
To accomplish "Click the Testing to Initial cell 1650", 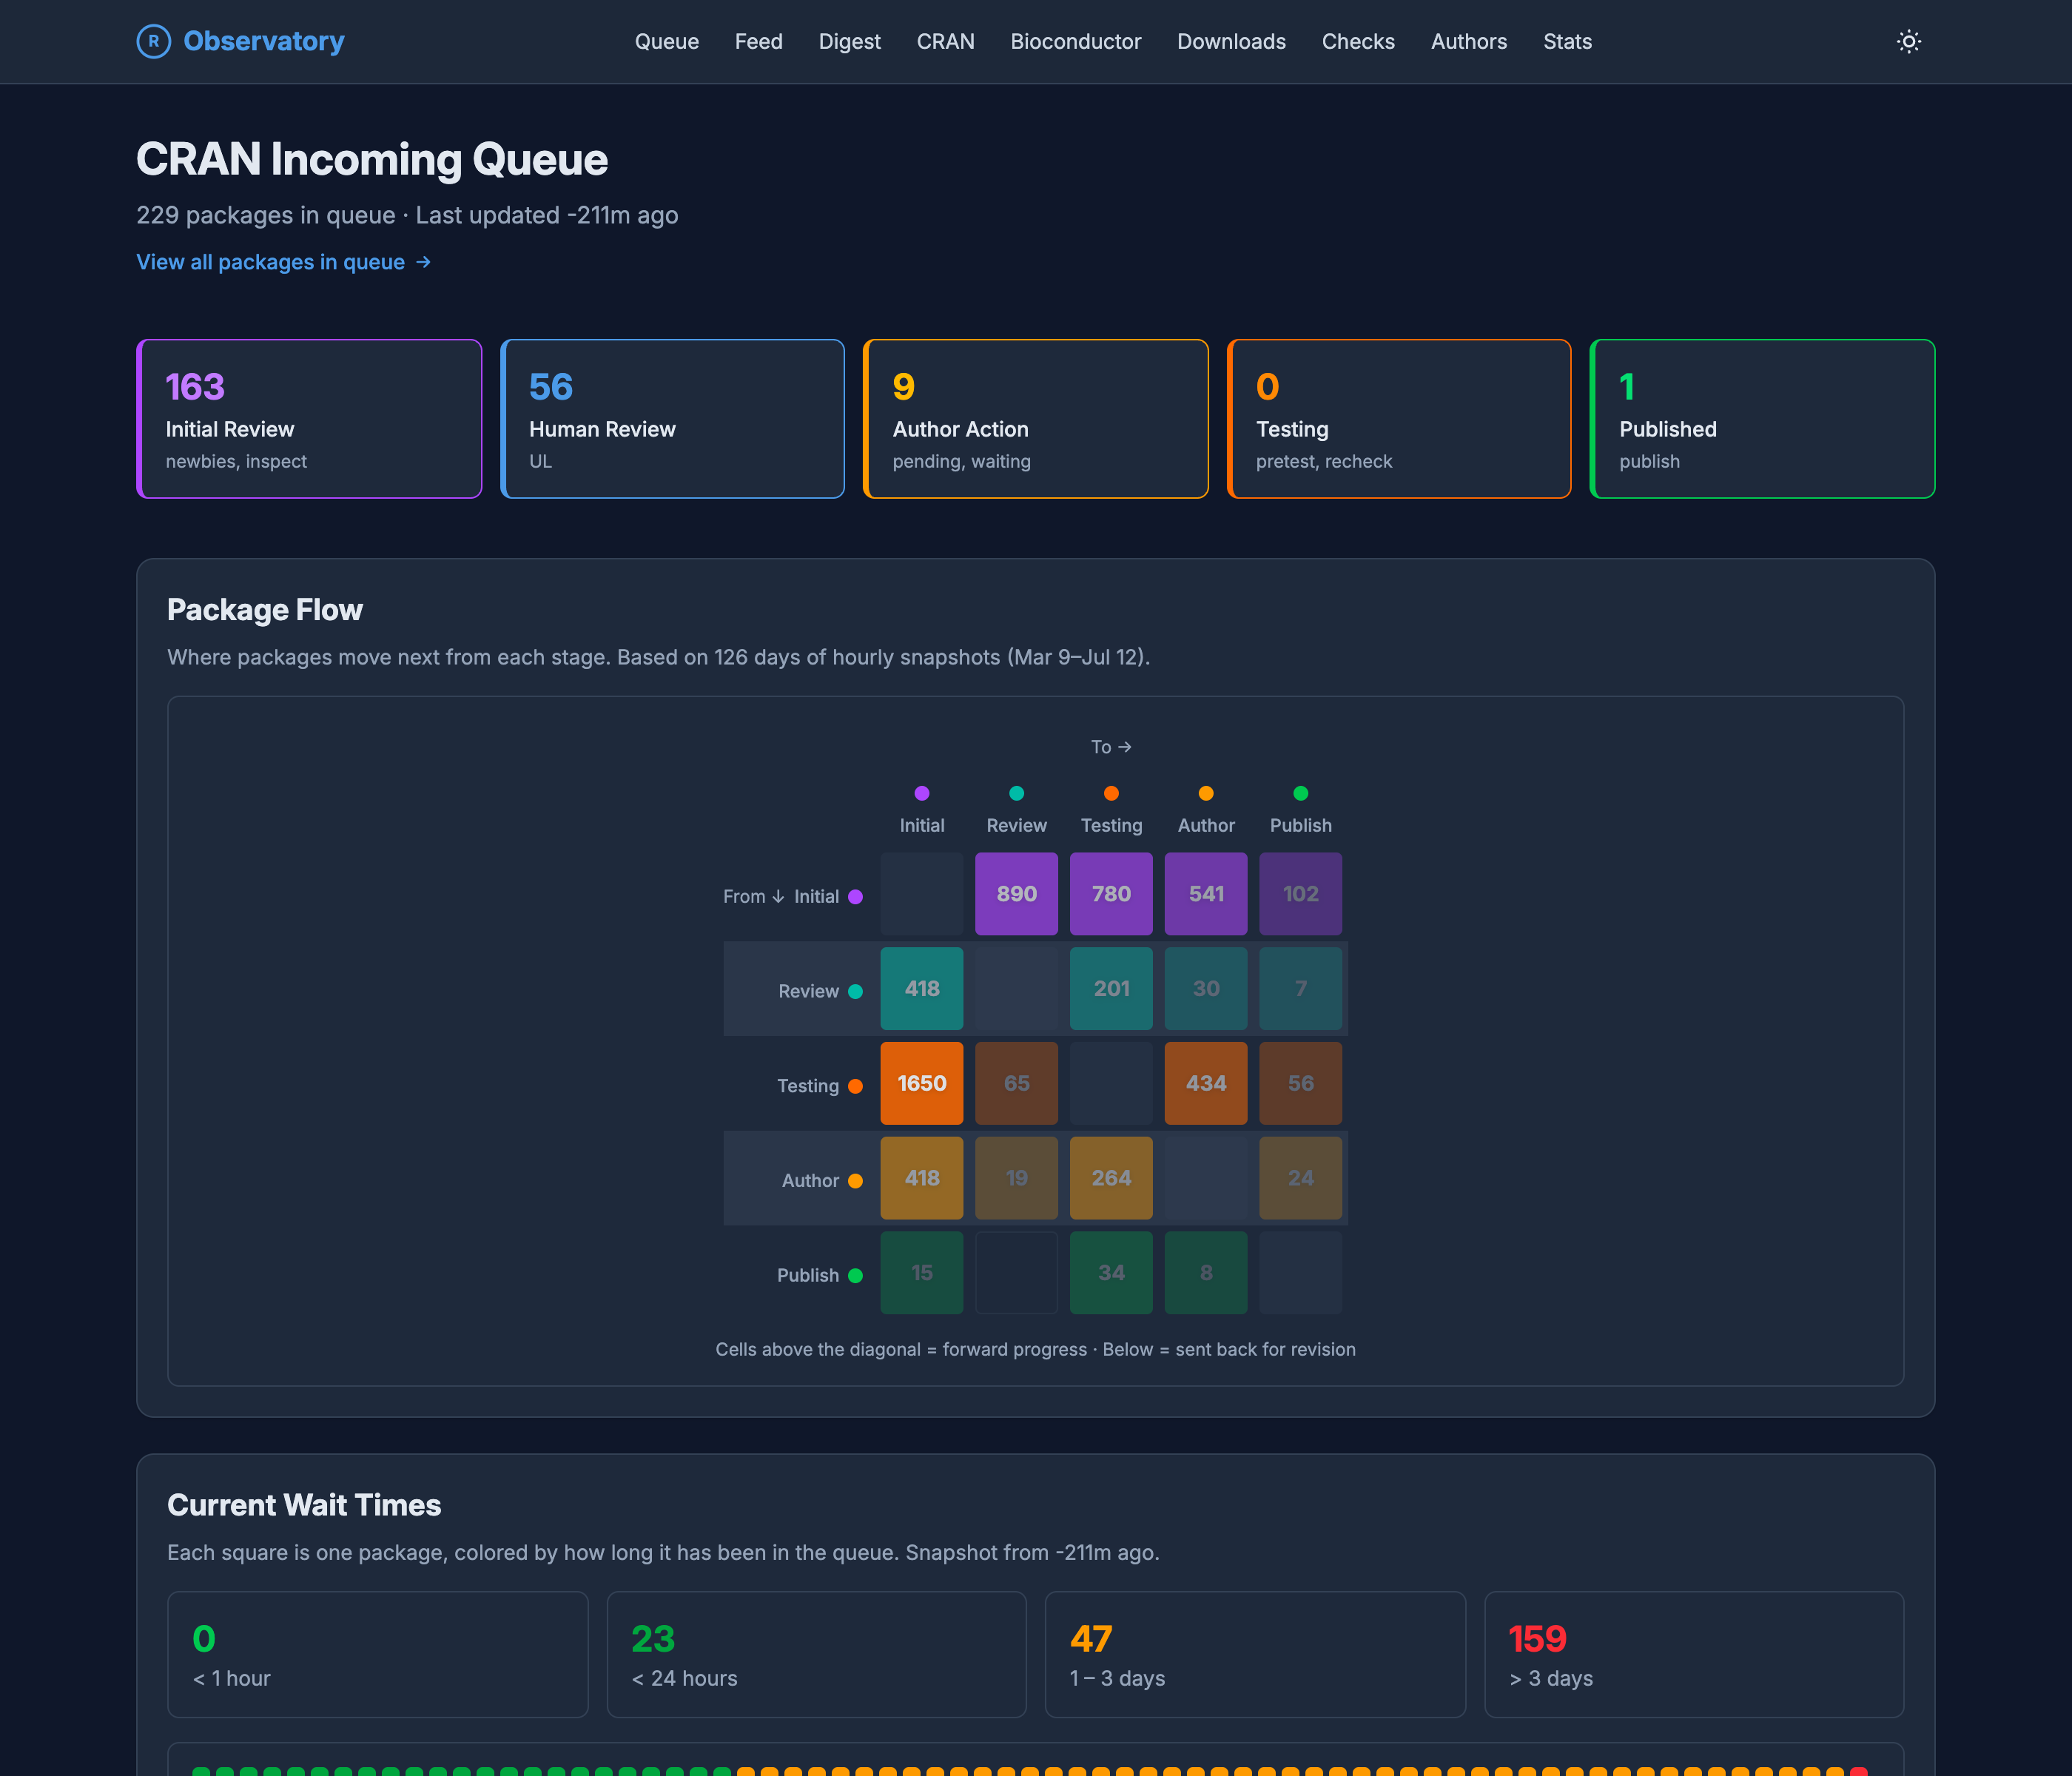I will click(x=922, y=1083).
